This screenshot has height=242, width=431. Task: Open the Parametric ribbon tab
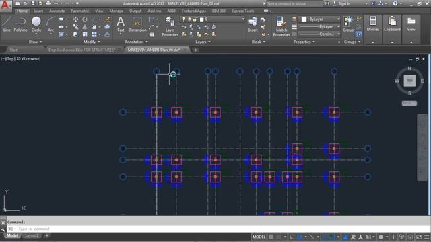[79, 11]
